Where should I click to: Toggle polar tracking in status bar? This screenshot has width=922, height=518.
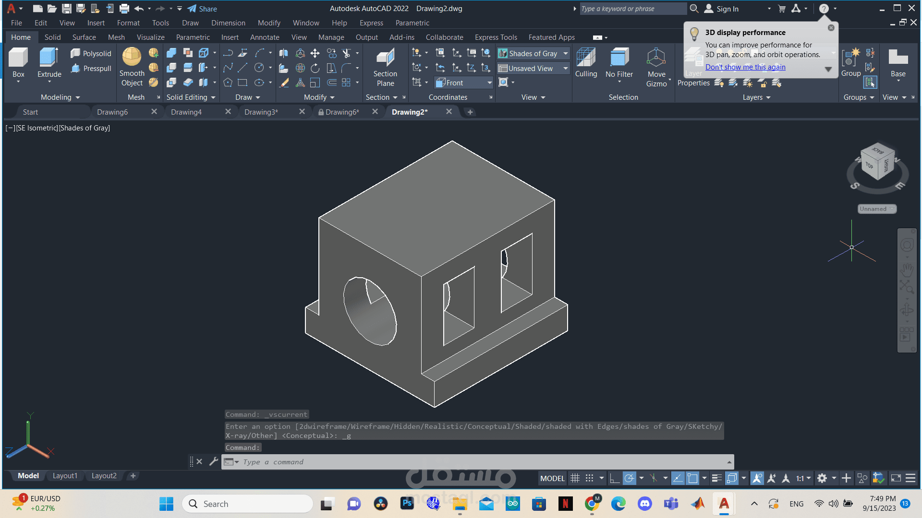click(629, 478)
